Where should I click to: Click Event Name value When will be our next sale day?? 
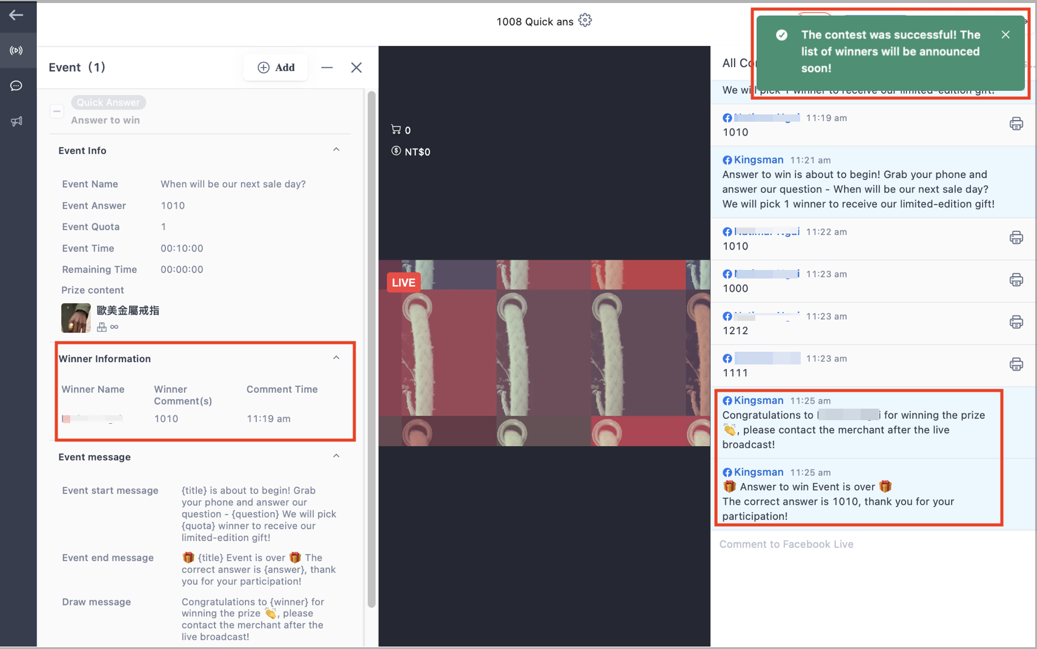233,184
